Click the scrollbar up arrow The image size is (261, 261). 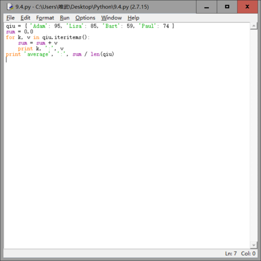(254, 26)
